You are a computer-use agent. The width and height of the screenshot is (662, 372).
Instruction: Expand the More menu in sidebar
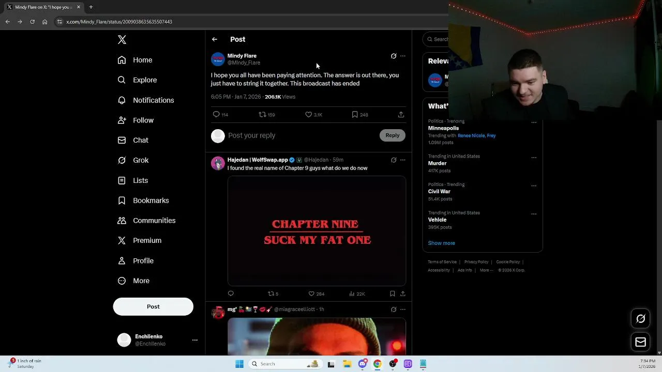pyautogui.click(x=133, y=281)
